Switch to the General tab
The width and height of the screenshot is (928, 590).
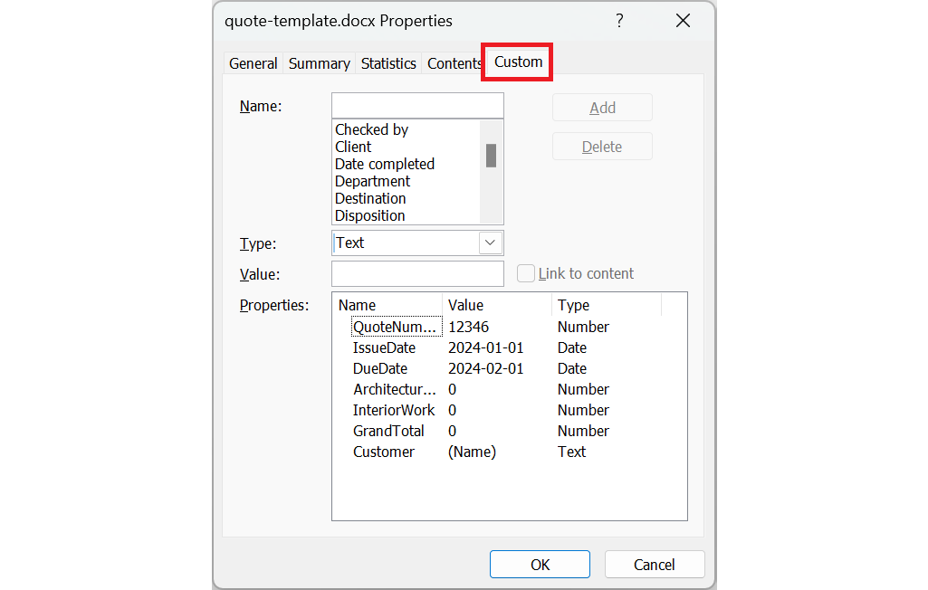point(253,63)
